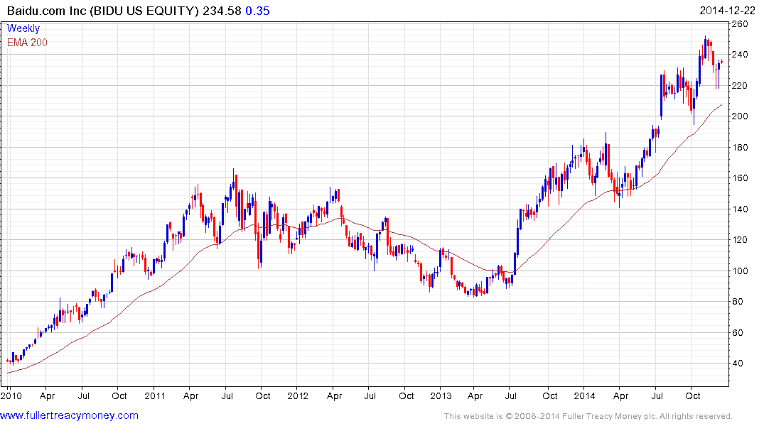The image size is (764, 426).
Task: Click the blue 0.35 change value
Action: coord(257,11)
